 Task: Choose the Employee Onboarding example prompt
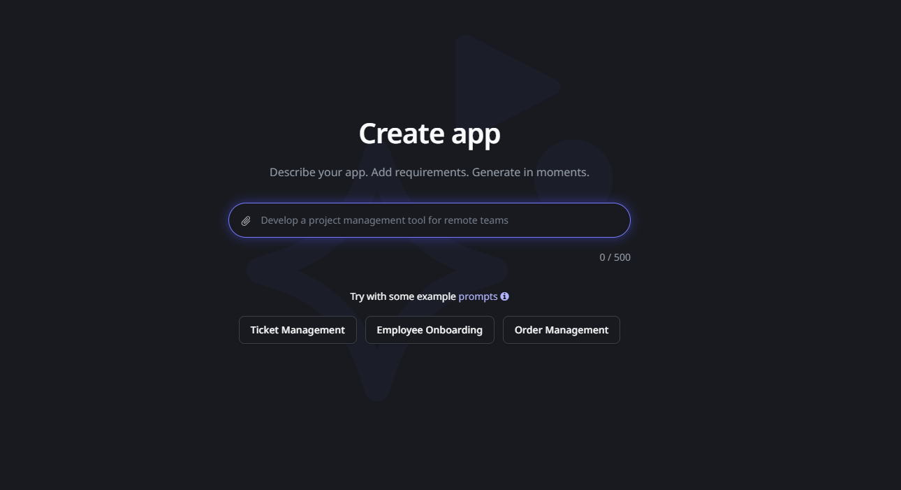[430, 330]
